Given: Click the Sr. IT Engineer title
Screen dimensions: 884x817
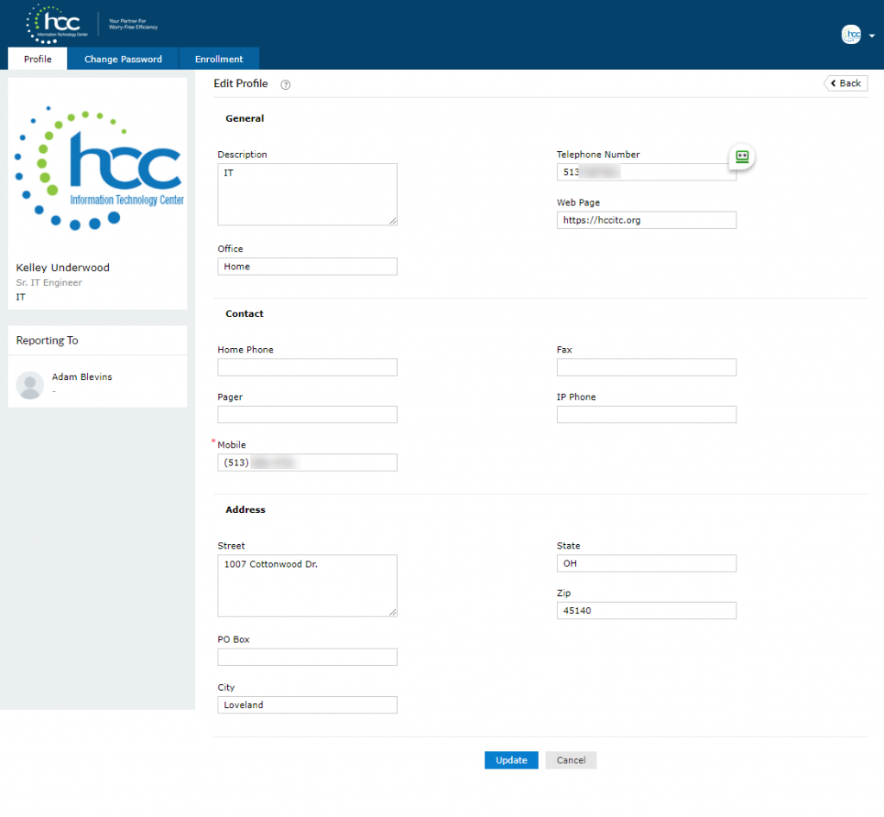Looking at the screenshot, I should [x=49, y=282].
